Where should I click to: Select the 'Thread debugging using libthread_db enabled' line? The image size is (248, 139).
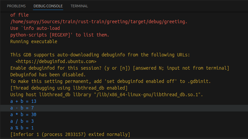[x=69, y=88]
